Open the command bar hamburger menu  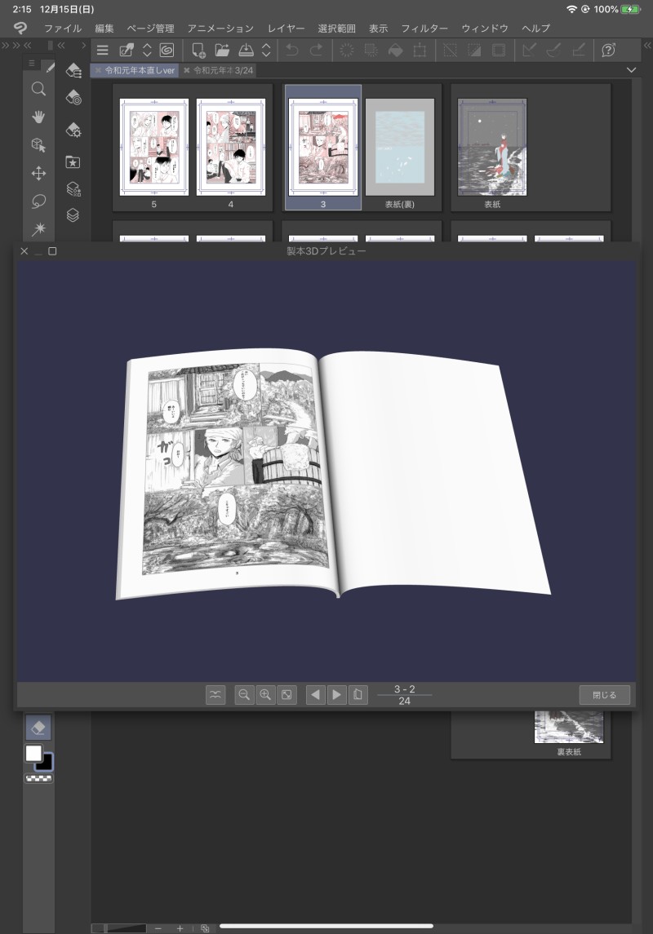[x=103, y=51]
